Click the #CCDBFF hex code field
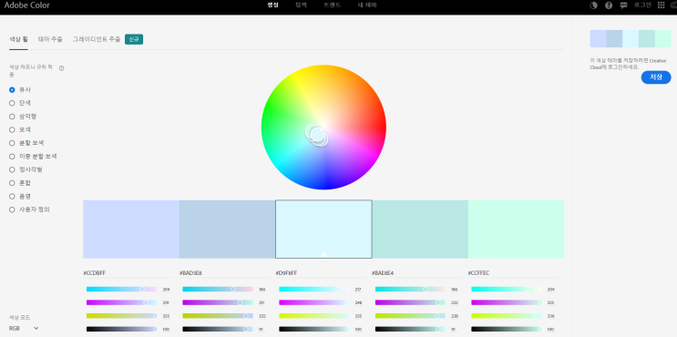Image resolution: width=677 pixels, height=337 pixels. (x=128, y=273)
